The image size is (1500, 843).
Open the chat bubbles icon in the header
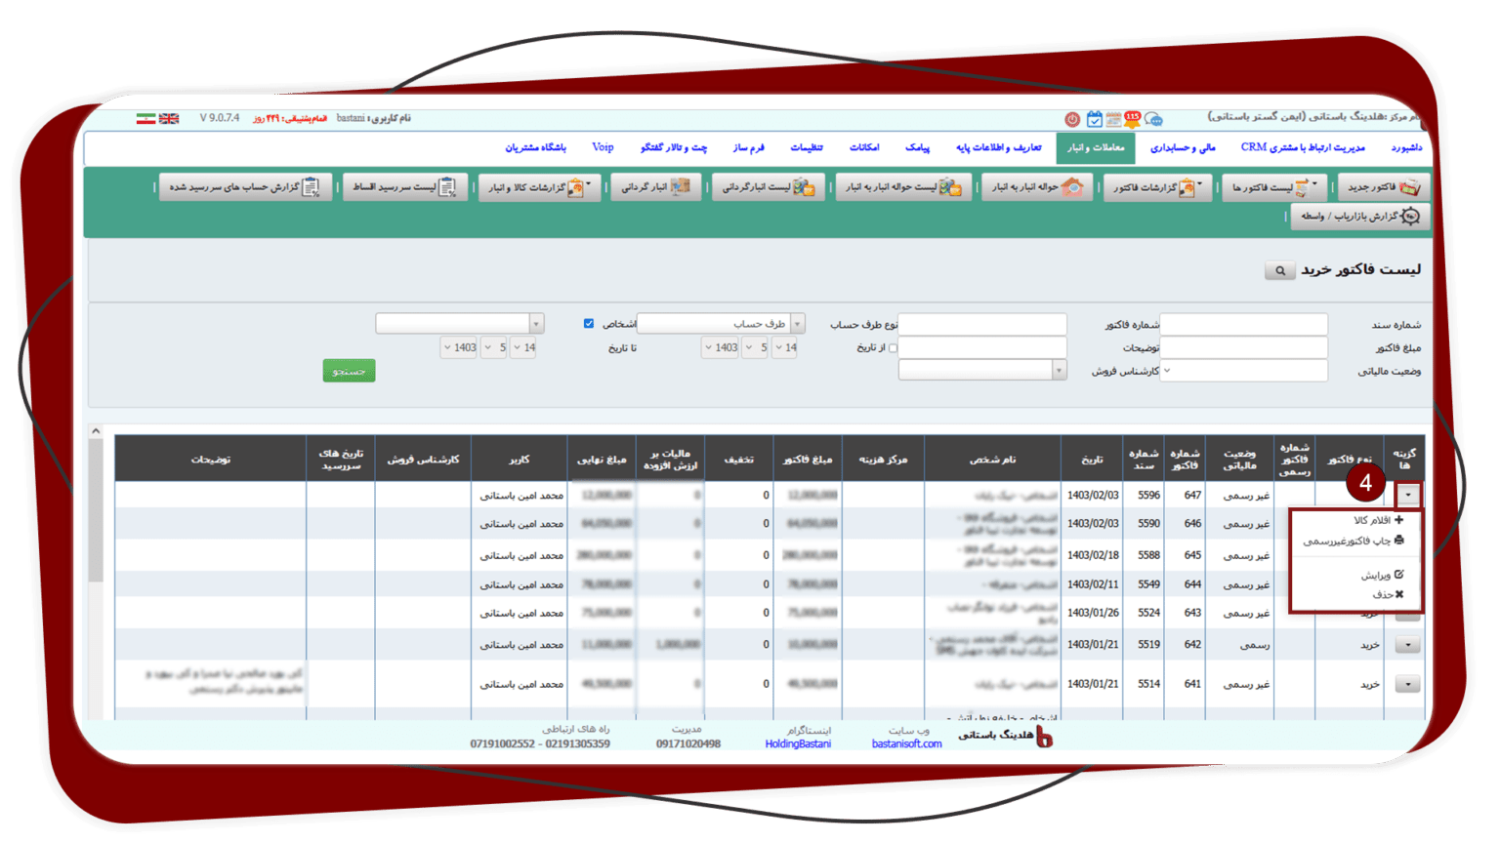coord(1154,119)
